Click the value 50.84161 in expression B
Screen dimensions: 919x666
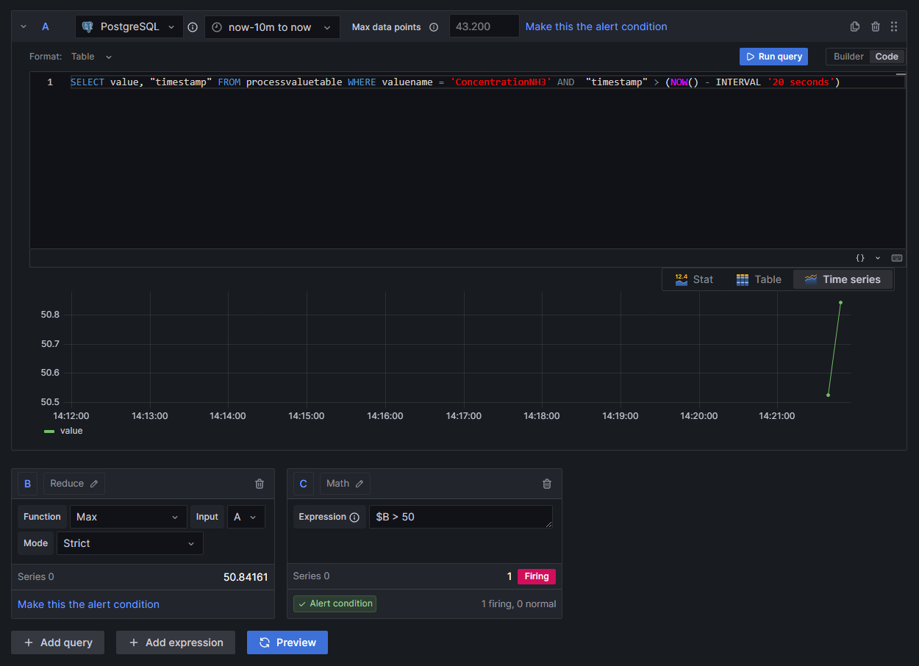[x=246, y=577]
